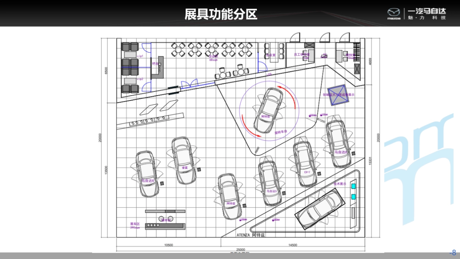
Task: Toggle the AV label in the staff area
Action: [x=324, y=54]
